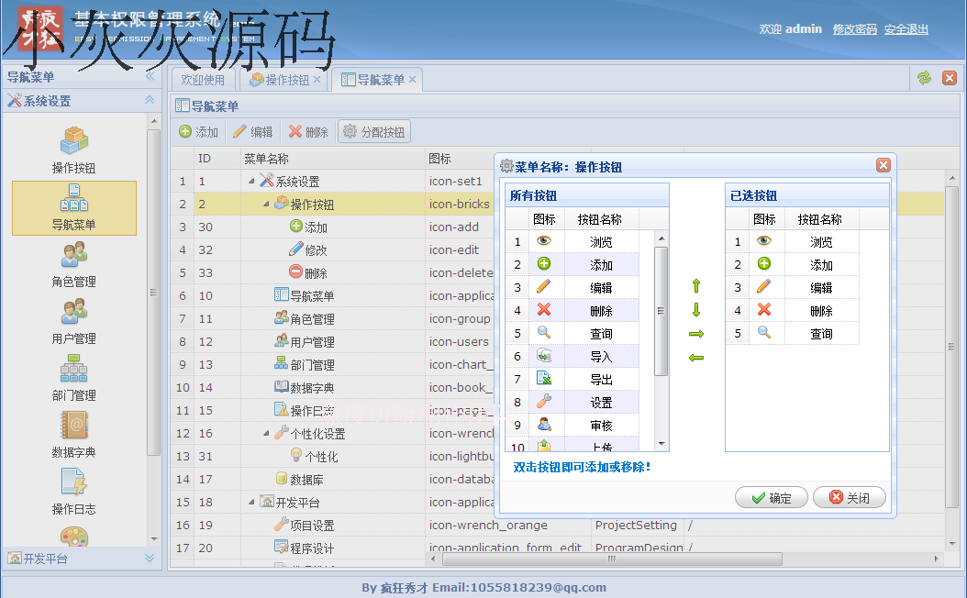This screenshot has width=967, height=598.
Task: Open 操作日志 sidebar icon
Action: (73, 492)
